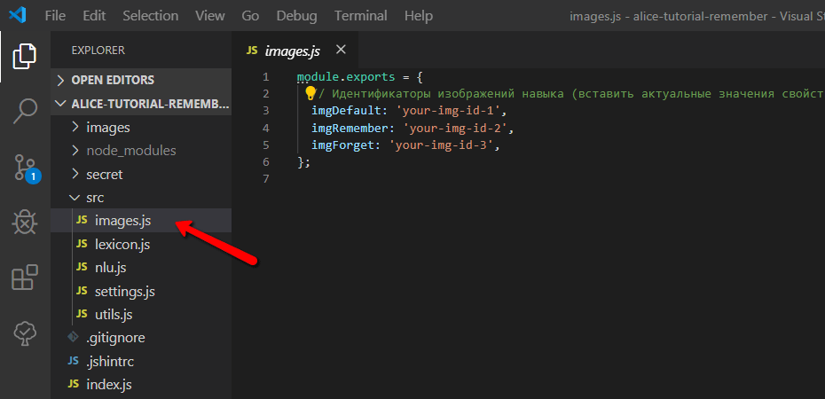Expand the node_modules folder
The width and height of the screenshot is (825, 399).
pyautogui.click(x=130, y=151)
